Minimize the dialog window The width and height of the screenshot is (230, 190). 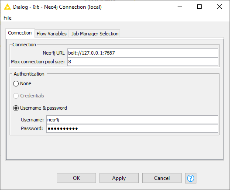click(180, 7)
